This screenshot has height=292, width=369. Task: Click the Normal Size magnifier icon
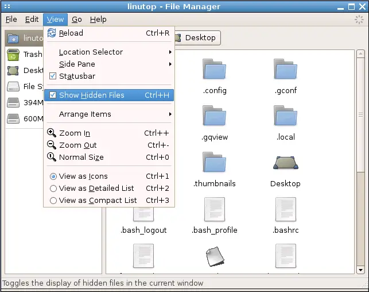pyautogui.click(x=52, y=157)
